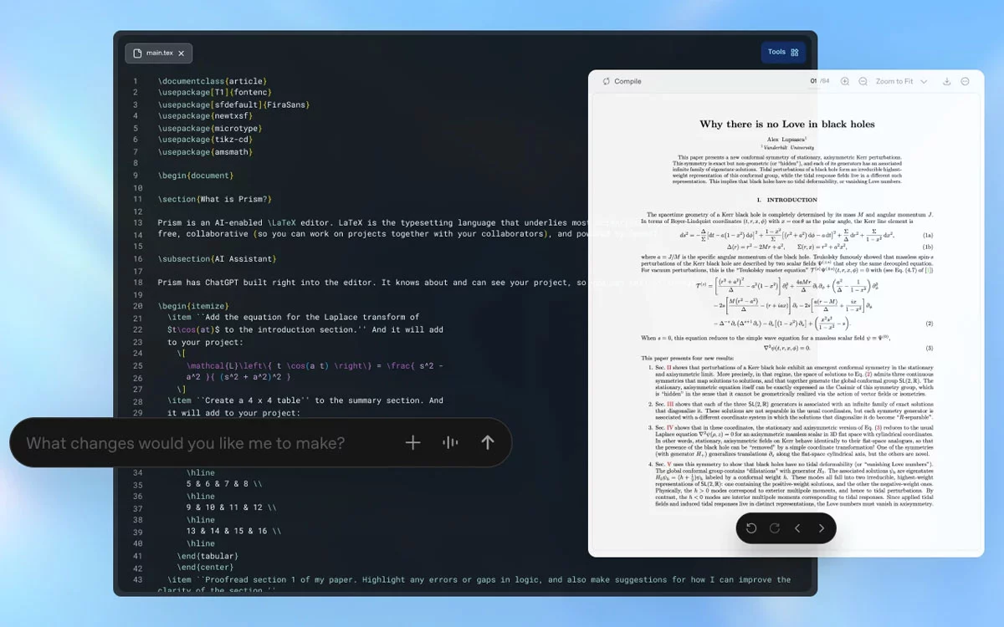The width and height of the screenshot is (1004, 627).
Task: Click the recompile refresh icon beside Compile
Action: click(x=606, y=81)
